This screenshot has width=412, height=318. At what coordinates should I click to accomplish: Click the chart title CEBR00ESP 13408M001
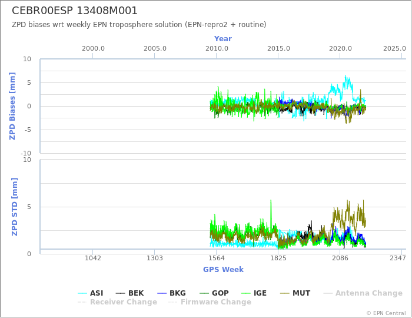[75, 11]
